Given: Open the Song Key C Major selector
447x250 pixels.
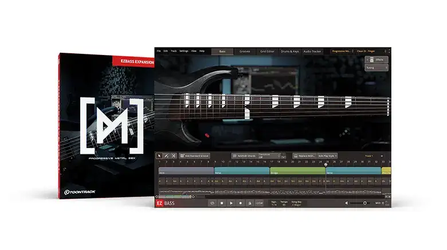Looking at the screenshot, I should [x=296, y=203].
